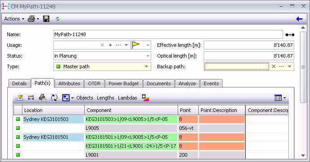Sort by the Location column header
The image size is (310, 162).
pos(53,110)
